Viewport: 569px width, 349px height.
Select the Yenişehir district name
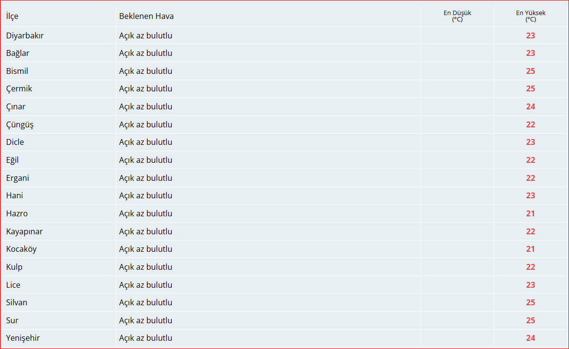pyautogui.click(x=23, y=338)
